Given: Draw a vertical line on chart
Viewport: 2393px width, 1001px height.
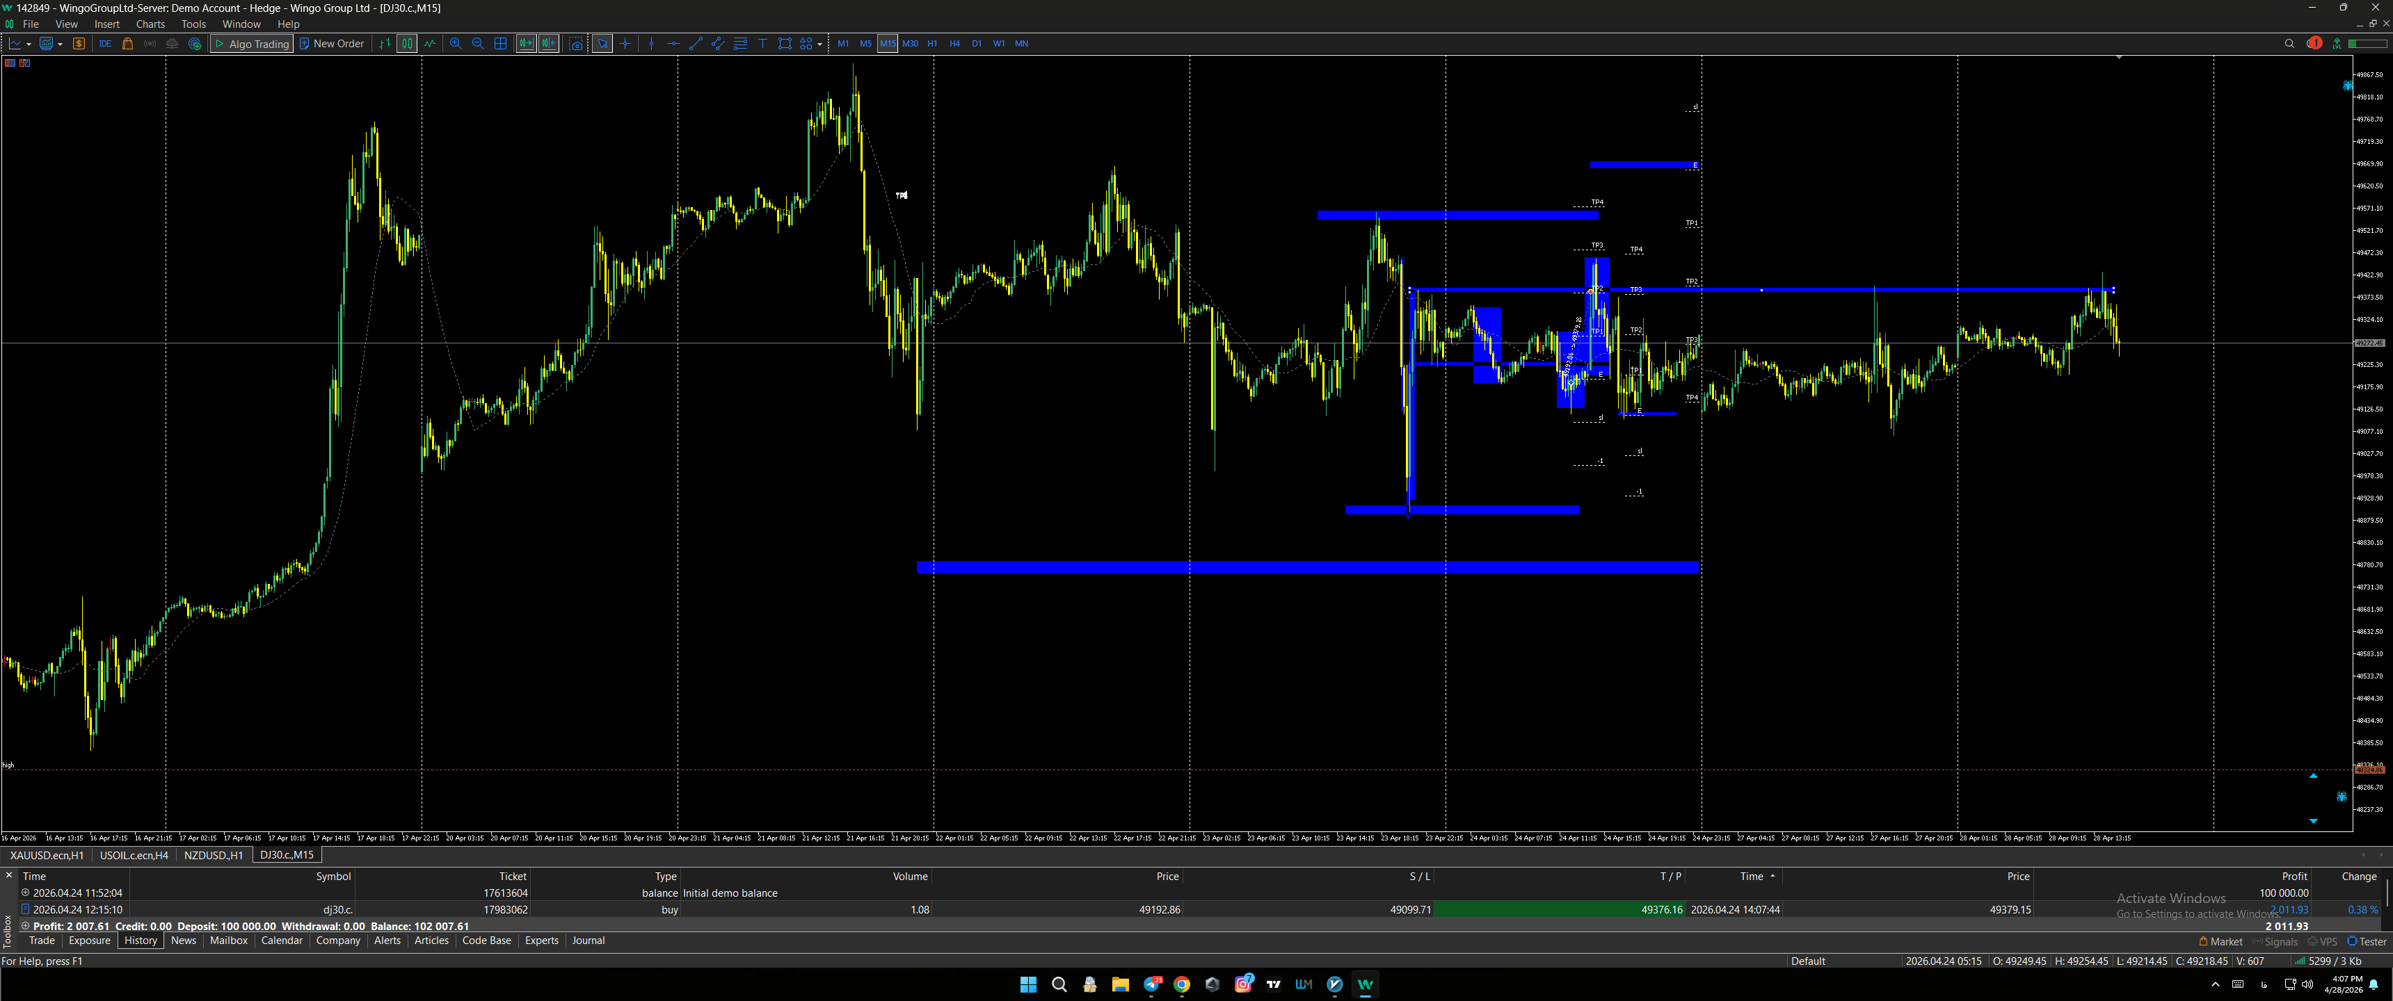Looking at the screenshot, I should (x=651, y=44).
